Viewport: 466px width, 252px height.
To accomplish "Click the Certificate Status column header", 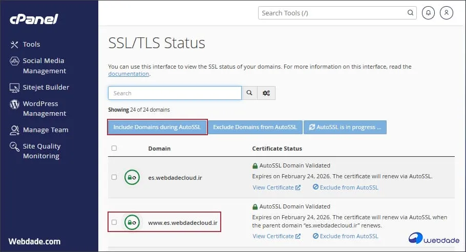I will coord(277,149).
